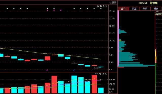Viewport: 162px width, 94px height.
Task: Click the 137.89 volume axis label
Action: click(112, 84)
